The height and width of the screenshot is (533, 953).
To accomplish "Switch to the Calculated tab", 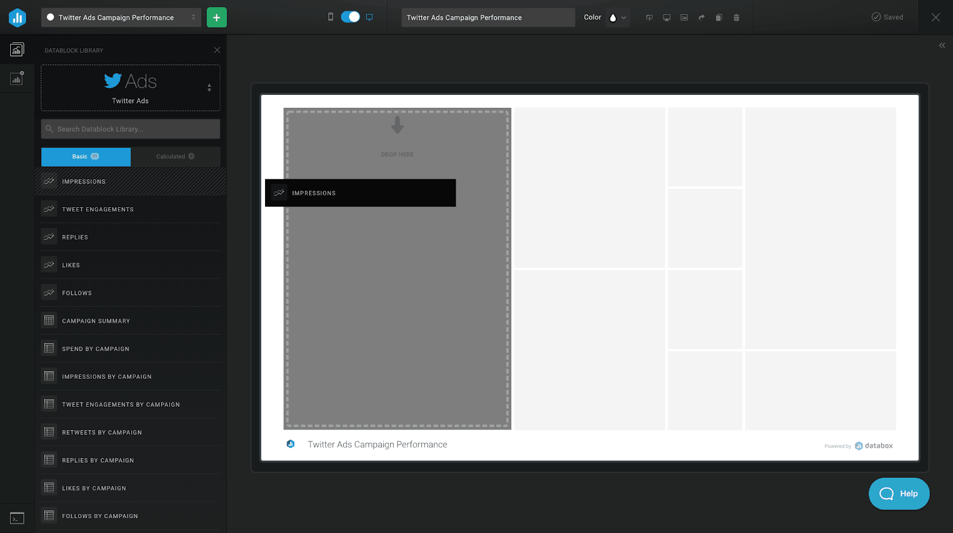I will (176, 157).
